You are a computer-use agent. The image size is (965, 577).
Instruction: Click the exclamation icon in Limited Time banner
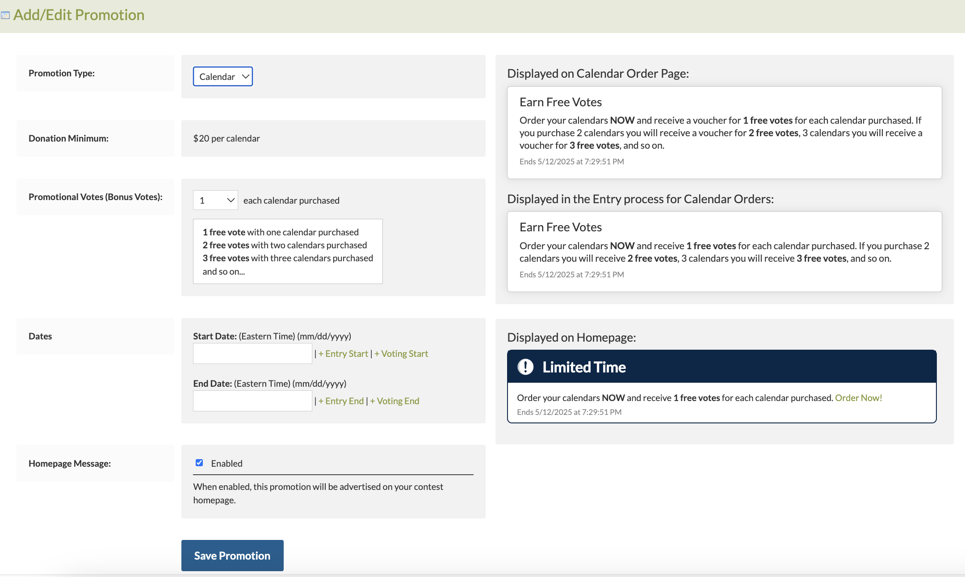coord(525,367)
